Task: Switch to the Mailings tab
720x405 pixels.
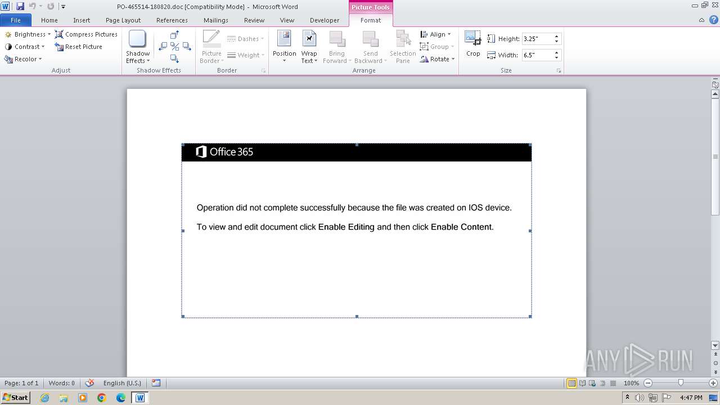Action: click(216, 20)
